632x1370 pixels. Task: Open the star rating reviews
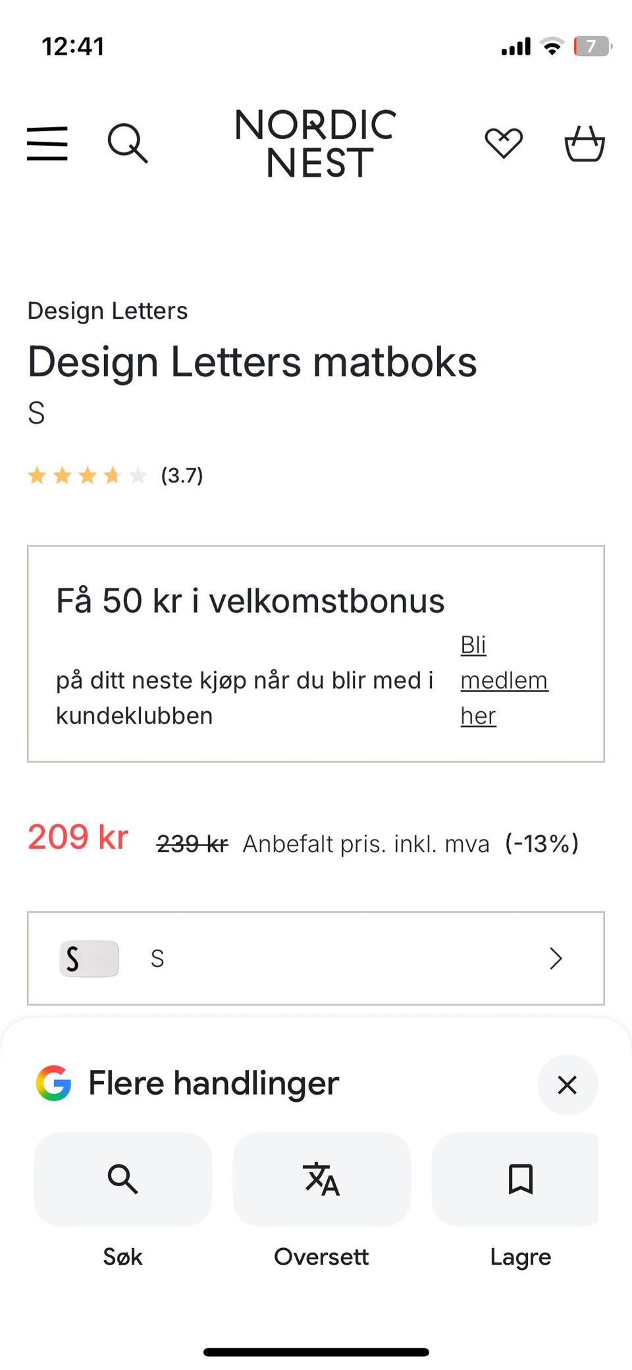tap(87, 475)
